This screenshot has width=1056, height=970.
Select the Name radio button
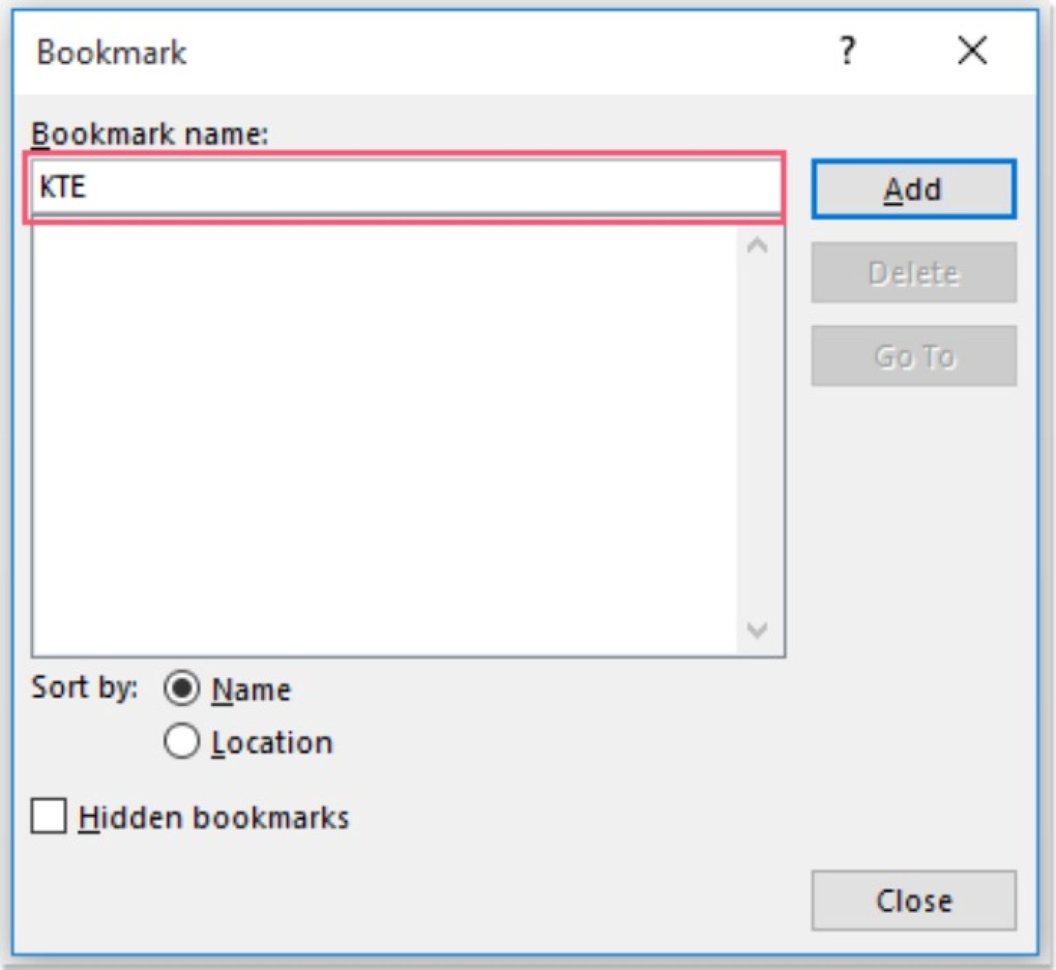pos(182,689)
